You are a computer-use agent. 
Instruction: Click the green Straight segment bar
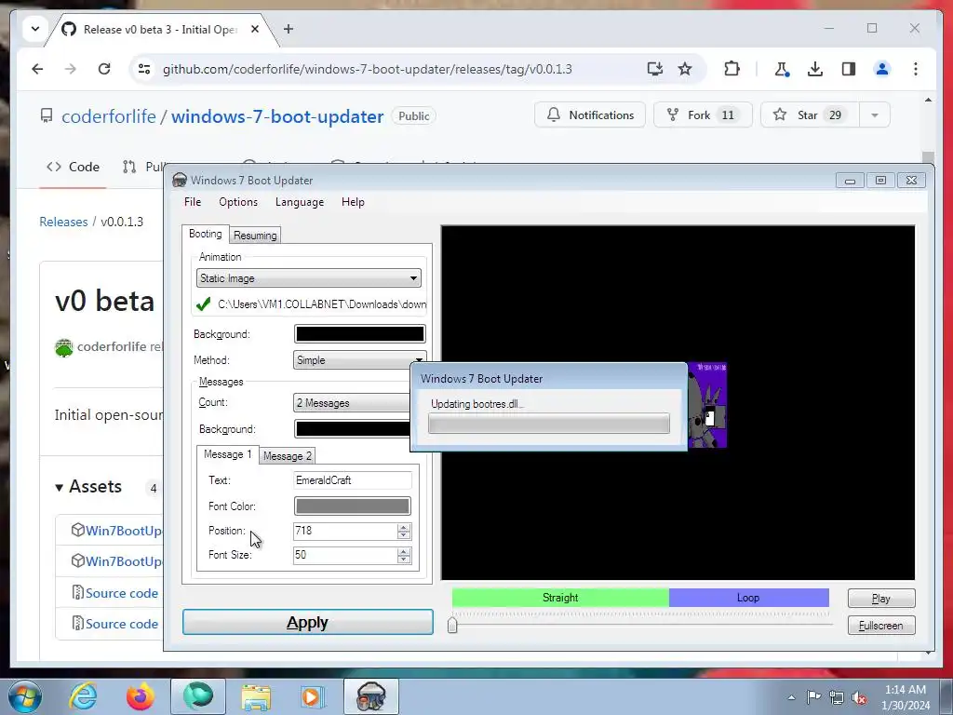point(560,598)
